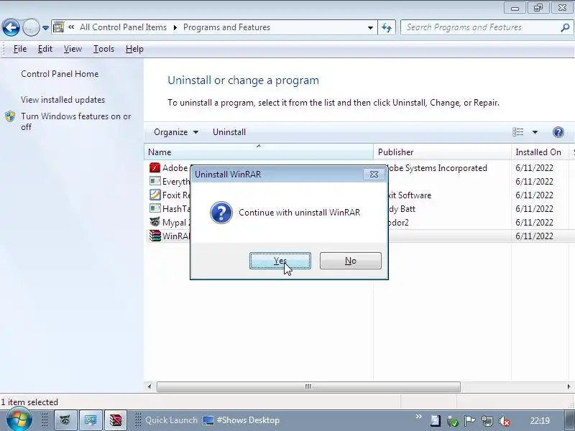Open the address bar history dropdown
This screenshot has height=431, width=575.
(x=370, y=27)
